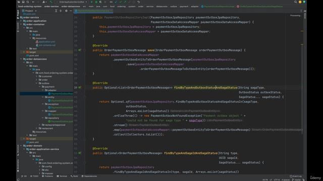Click the Rollback undo arrow icon

coord(139,2)
